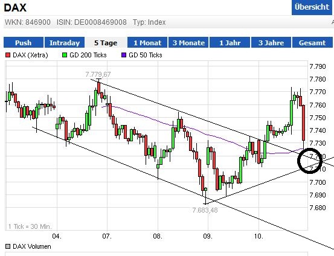Click the 7.770 price axis label
The width and height of the screenshot is (334, 256).
click(318, 92)
